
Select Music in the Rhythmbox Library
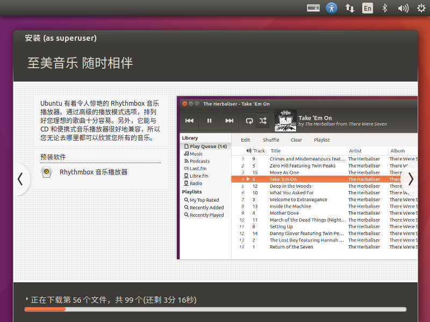pos(193,154)
